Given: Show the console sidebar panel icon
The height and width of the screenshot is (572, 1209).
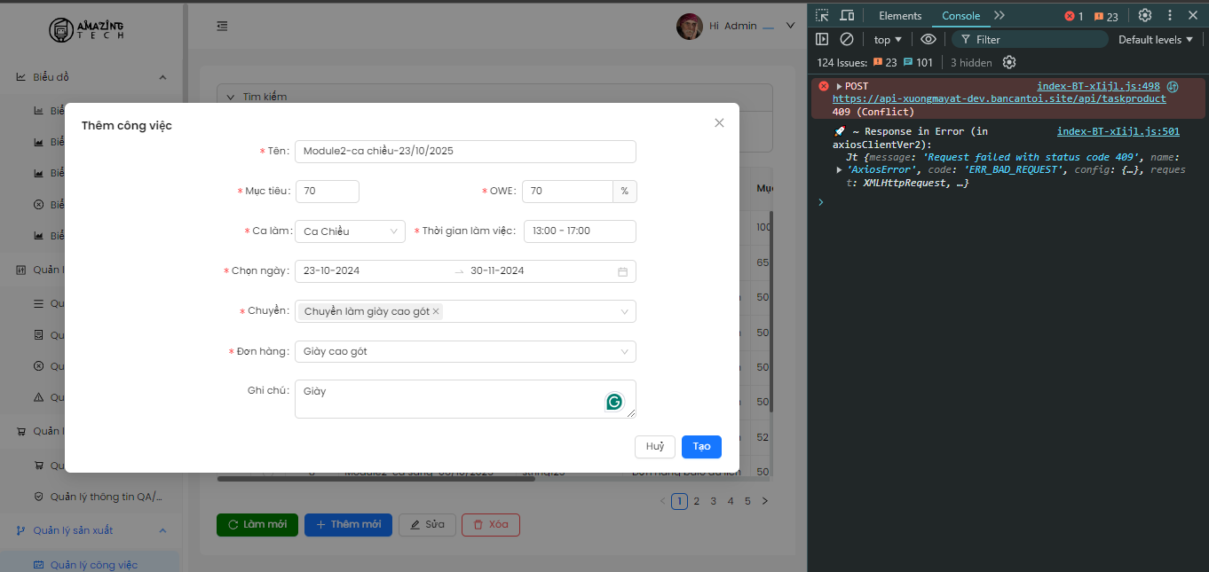Looking at the screenshot, I should (822, 39).
